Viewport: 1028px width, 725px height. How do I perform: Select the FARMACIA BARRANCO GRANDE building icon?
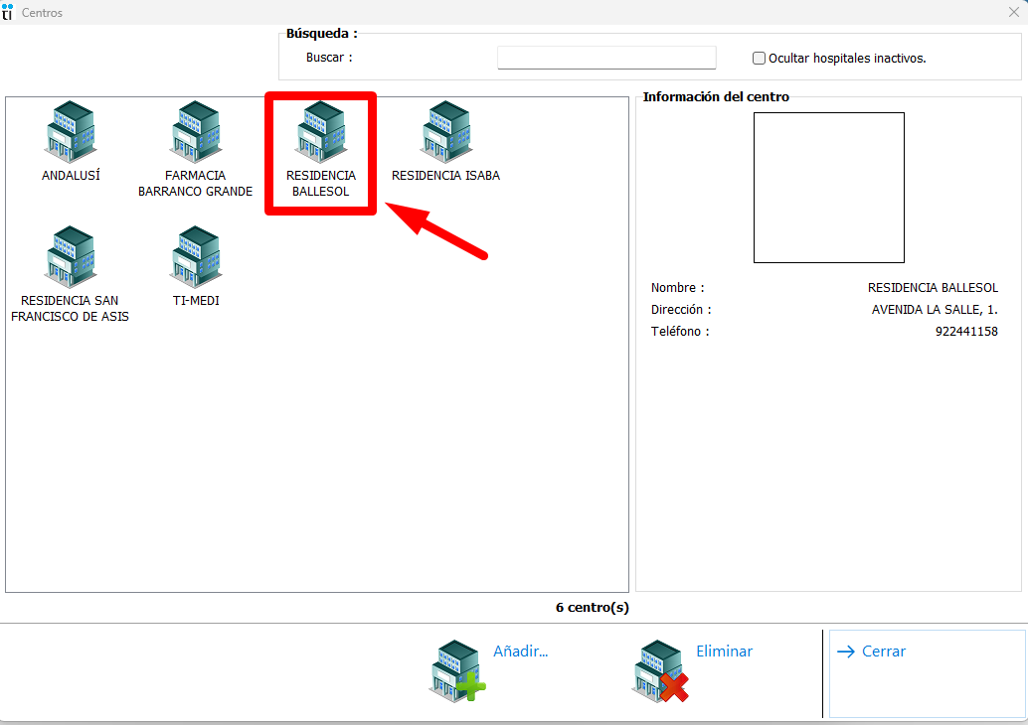tap(195, 131)
